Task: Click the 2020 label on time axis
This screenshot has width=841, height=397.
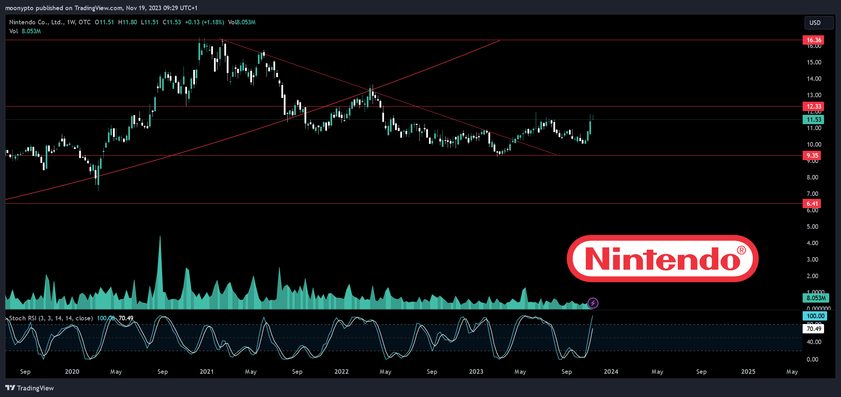Action: click(72, 372)
